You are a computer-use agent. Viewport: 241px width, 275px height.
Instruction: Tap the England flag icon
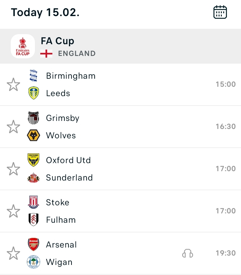coord(46,54)
